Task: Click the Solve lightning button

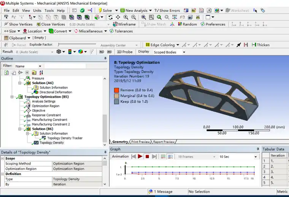Action: pyautogui.click(x=105, y=11)
